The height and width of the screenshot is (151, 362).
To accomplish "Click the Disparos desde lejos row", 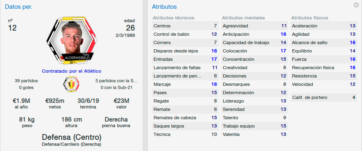I will (x=185, y=51).
